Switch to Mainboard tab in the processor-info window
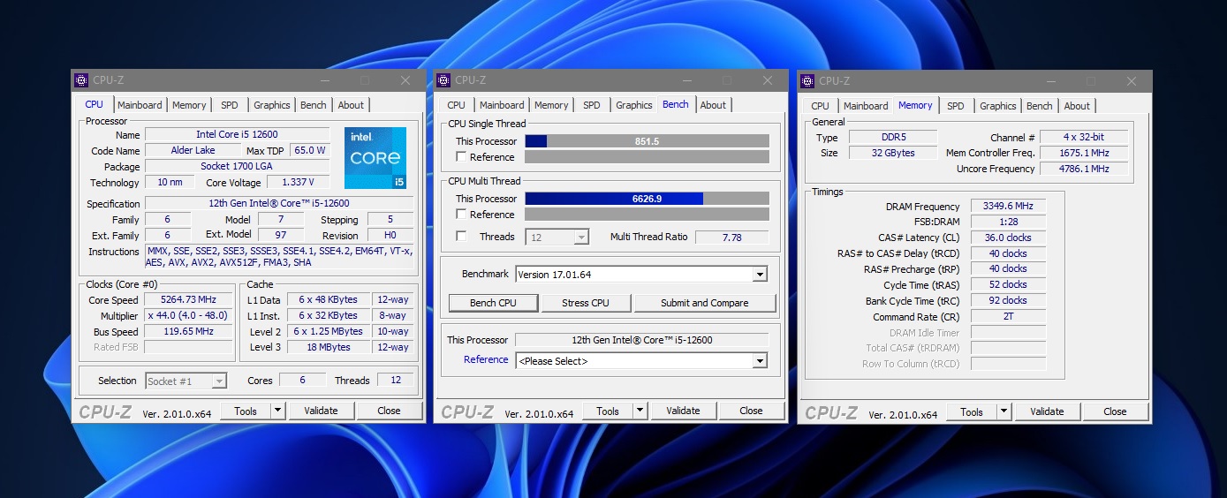1227x498 pixels. 140,105
